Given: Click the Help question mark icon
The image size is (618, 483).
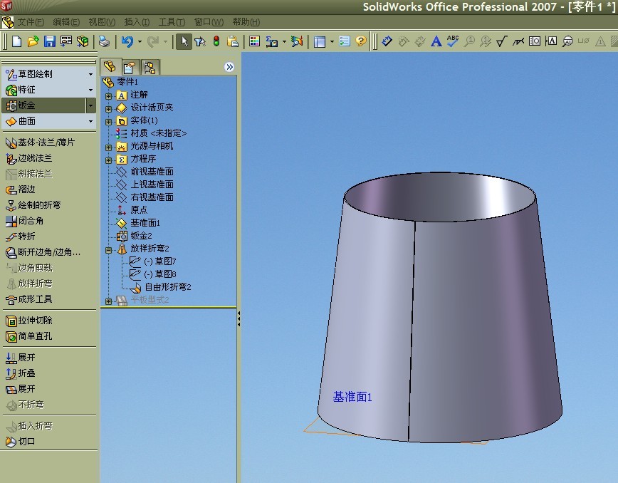Looking at the screenshot, I should tap(361, 41).
